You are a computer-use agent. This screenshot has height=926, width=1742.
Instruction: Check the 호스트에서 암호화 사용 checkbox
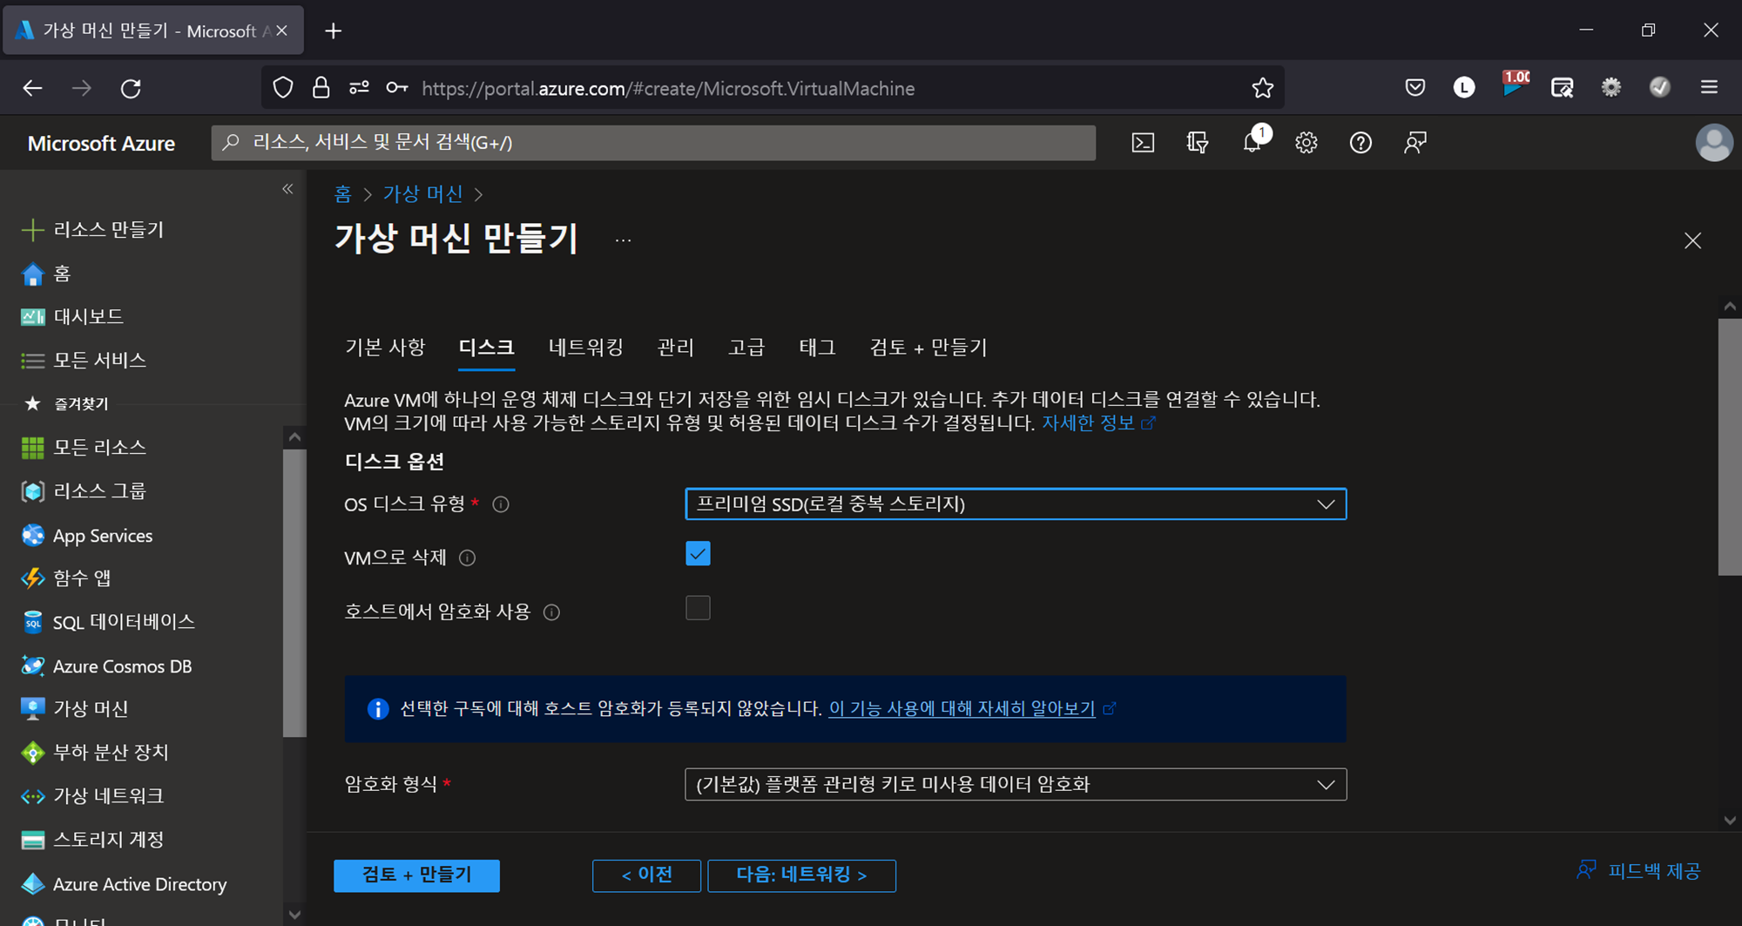coord(698,608)
